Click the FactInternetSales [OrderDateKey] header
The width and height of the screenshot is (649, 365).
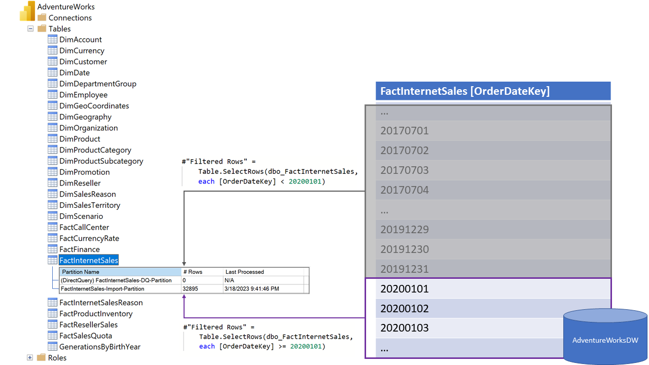coord(493,91)
